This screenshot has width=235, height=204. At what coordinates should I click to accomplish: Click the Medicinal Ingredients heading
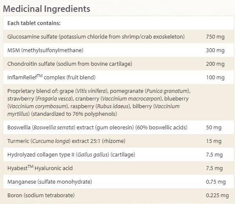(47, 9)
